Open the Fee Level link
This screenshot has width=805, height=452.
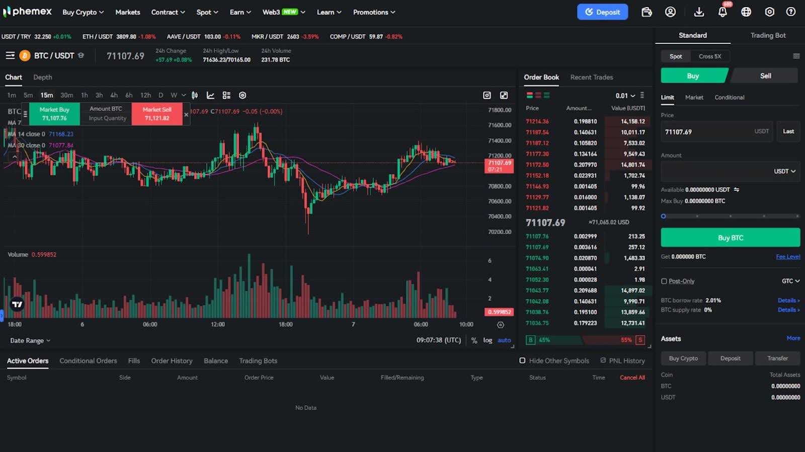(788, 257)
